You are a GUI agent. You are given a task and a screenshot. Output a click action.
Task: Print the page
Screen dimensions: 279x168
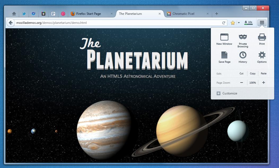click(x=262, y=39)
